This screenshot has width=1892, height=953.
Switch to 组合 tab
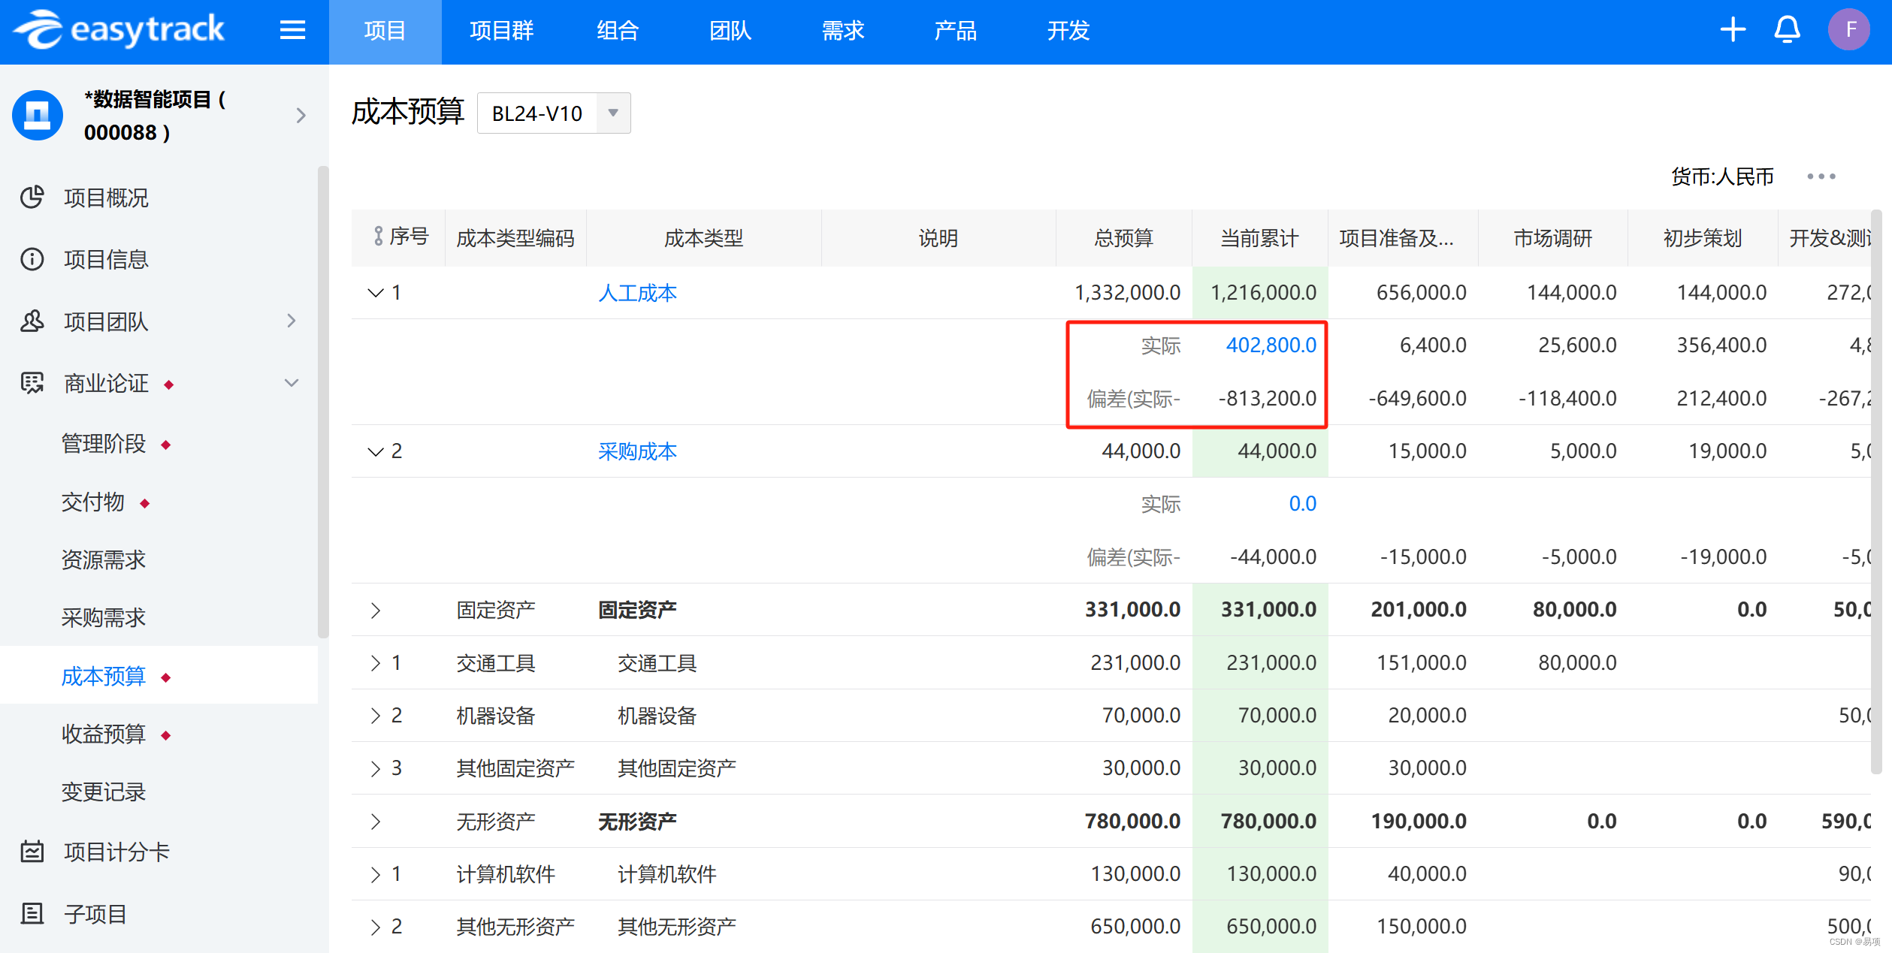tap(618, 31)
